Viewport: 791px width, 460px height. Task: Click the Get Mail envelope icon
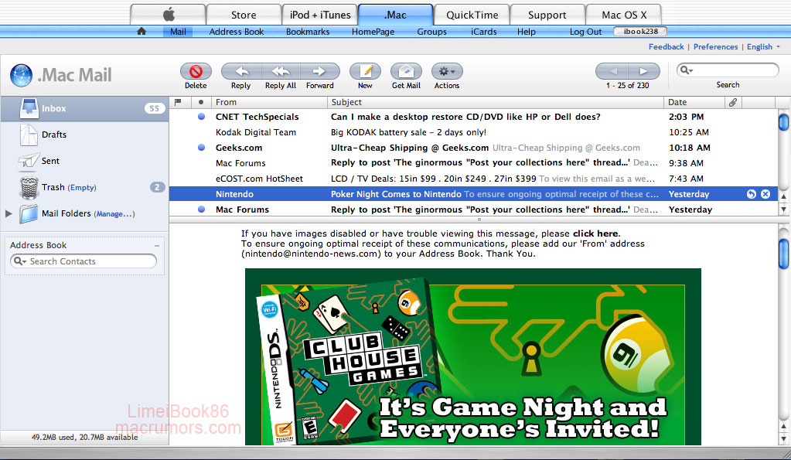[406, 72]
